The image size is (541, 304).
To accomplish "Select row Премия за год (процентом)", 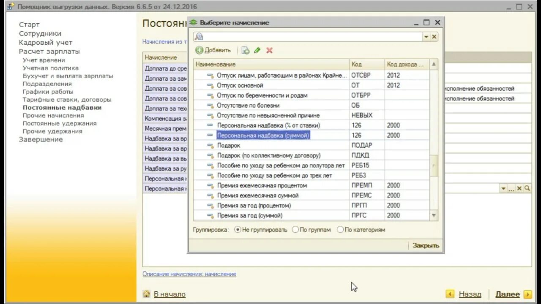I will coord(311,205).
